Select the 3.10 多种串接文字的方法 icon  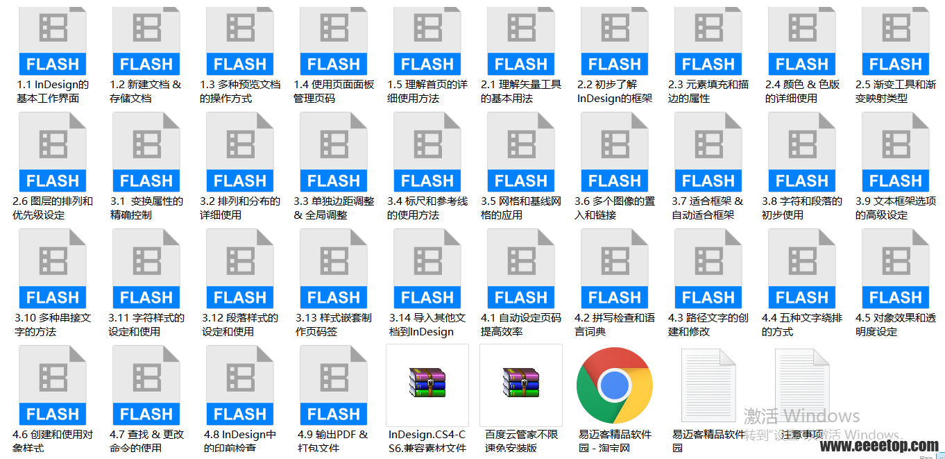pos(53,269)
